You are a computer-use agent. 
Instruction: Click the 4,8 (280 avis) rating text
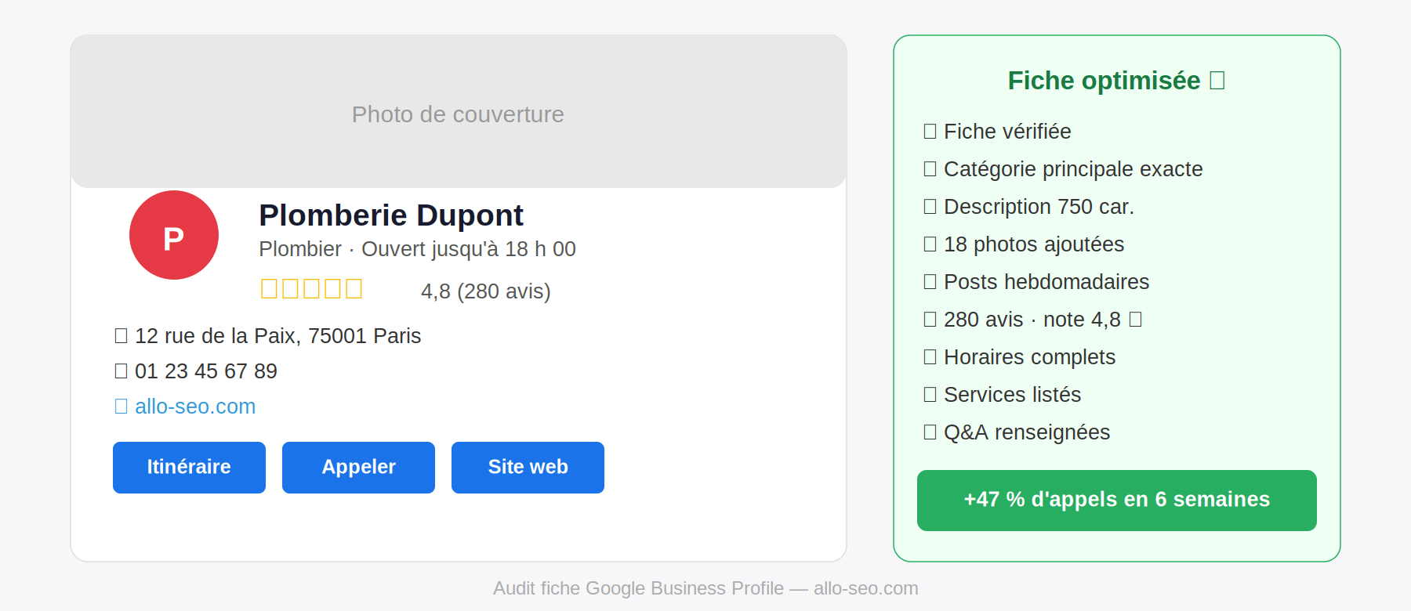pyautogui.click(x=486, y=291)
